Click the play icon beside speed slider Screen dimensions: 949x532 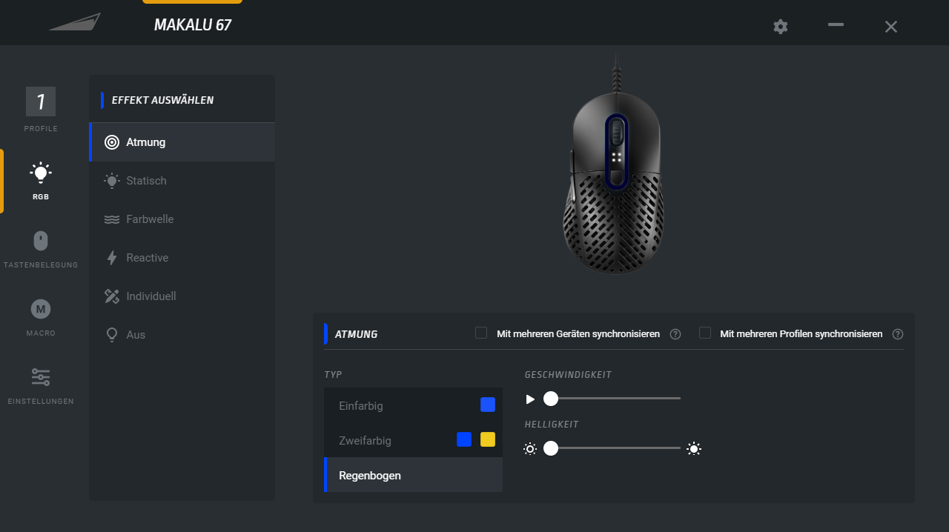[530, 399]
